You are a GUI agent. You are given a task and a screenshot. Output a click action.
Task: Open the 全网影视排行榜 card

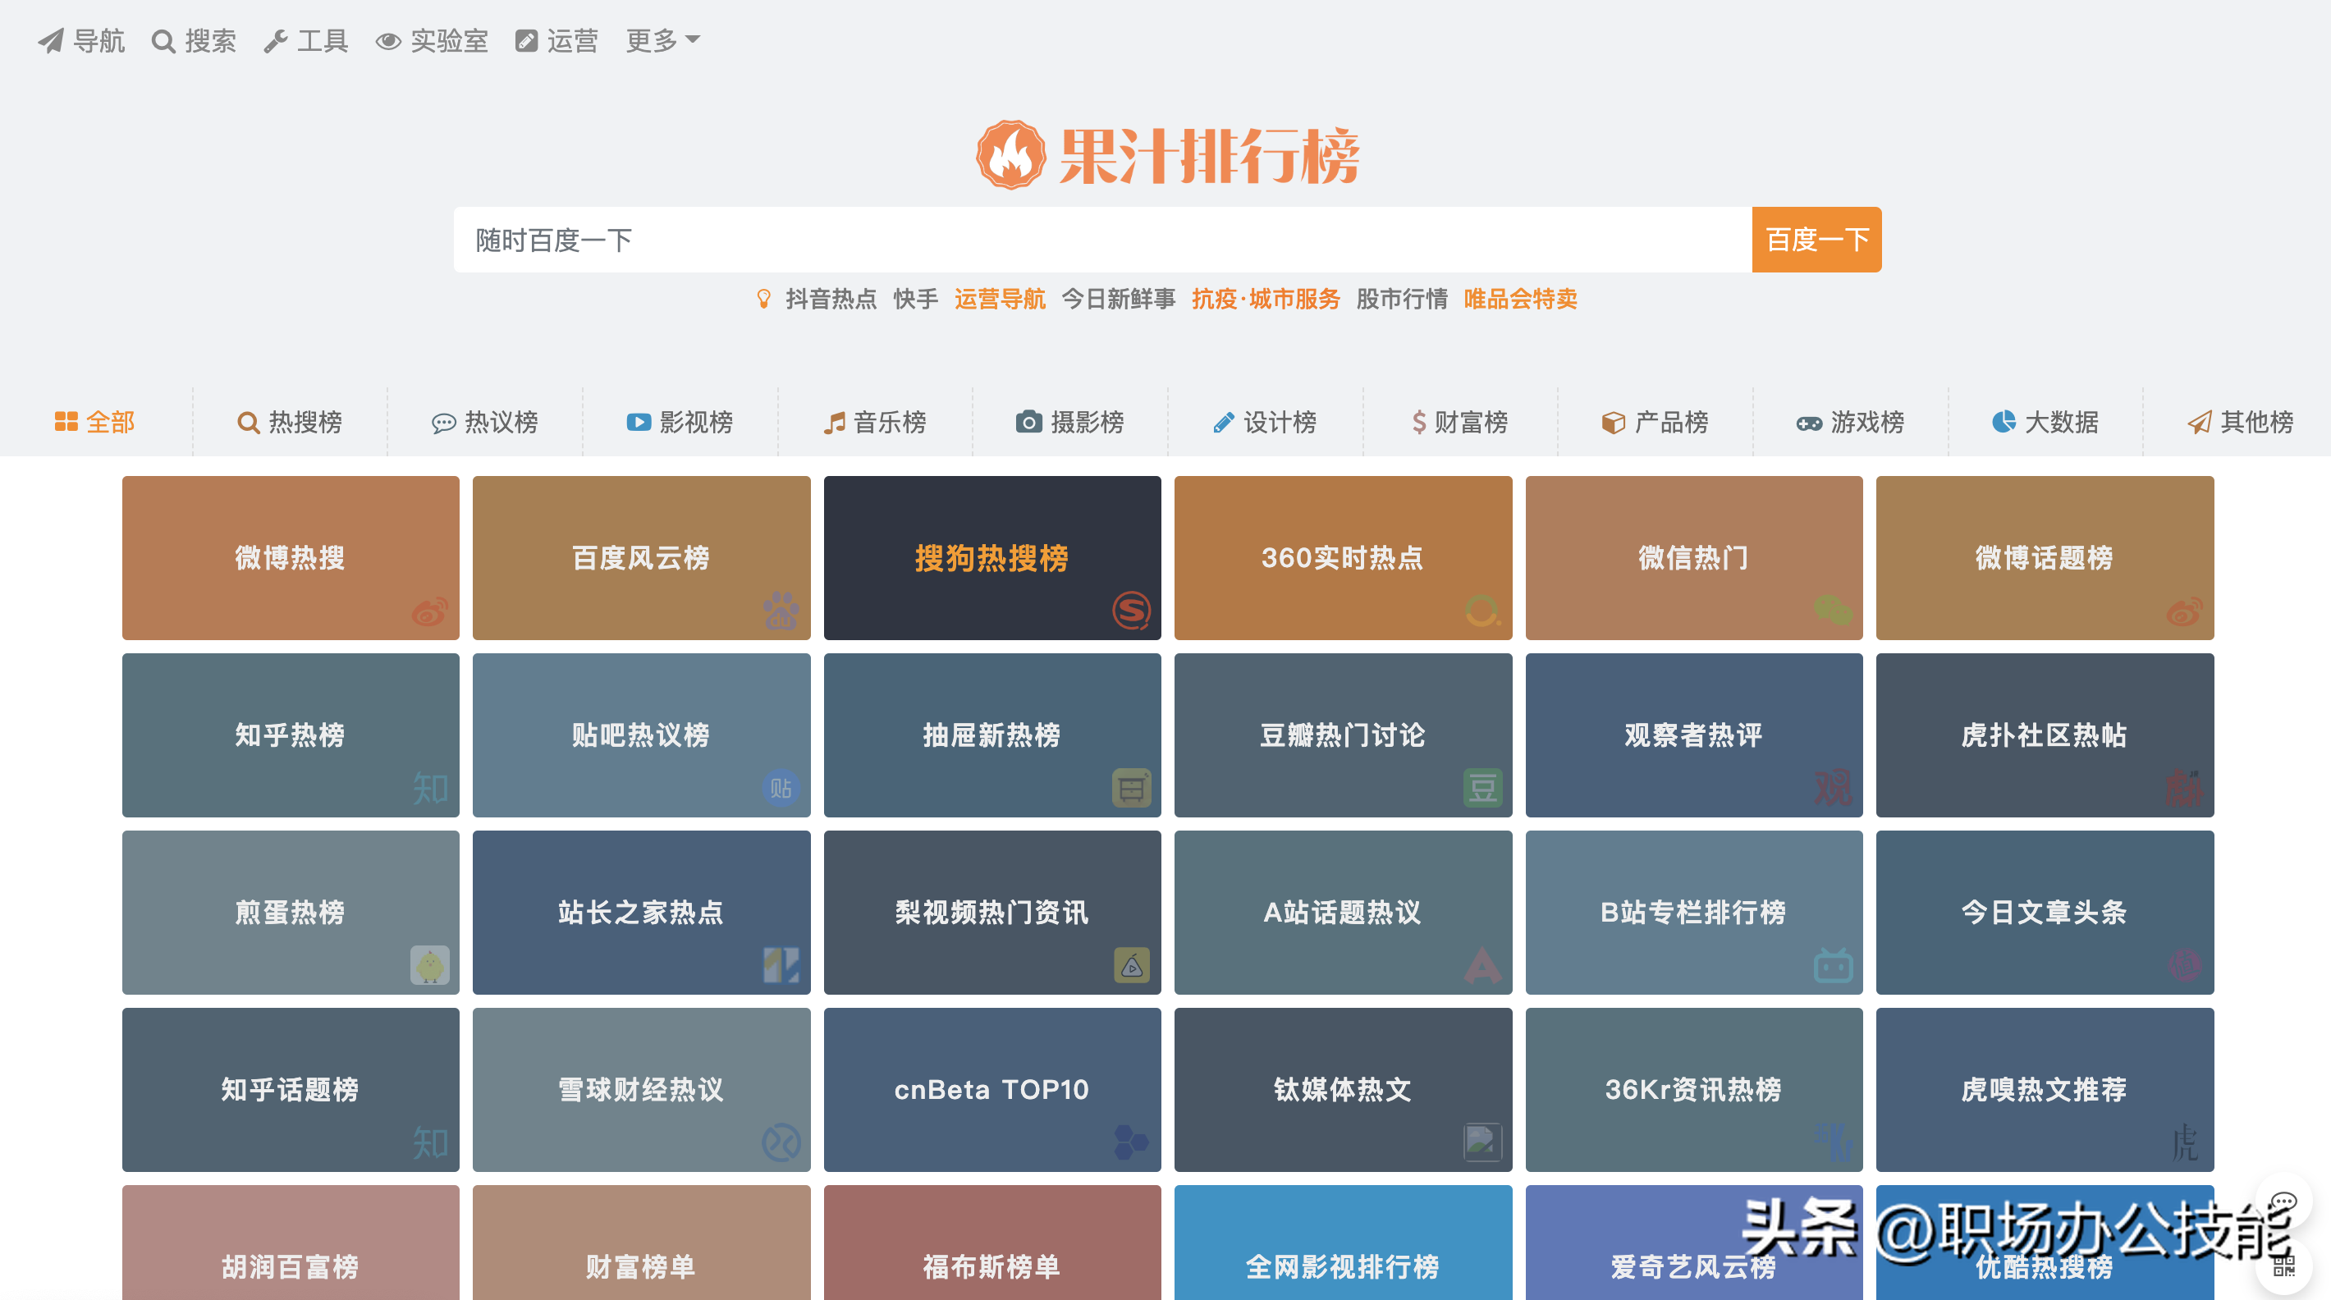tap(1343, 1242)
